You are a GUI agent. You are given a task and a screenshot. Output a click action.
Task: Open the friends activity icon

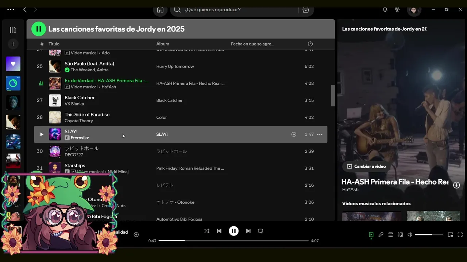pyautogui.click(x=397, y=10)
